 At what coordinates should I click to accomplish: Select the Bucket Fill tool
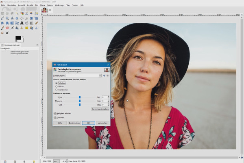pos(26,23)
